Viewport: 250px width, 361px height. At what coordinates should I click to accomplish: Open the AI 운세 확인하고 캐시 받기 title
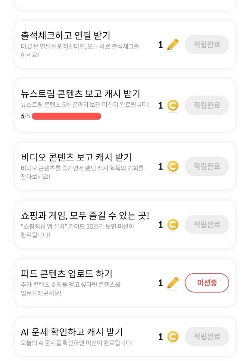click(72, 332)
